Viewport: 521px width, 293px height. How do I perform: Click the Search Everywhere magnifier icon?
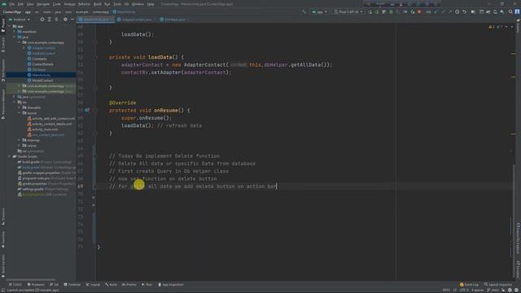pos(510,12)
